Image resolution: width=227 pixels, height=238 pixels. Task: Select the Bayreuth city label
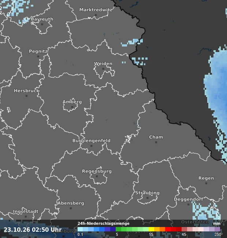[x=42, y=19]
